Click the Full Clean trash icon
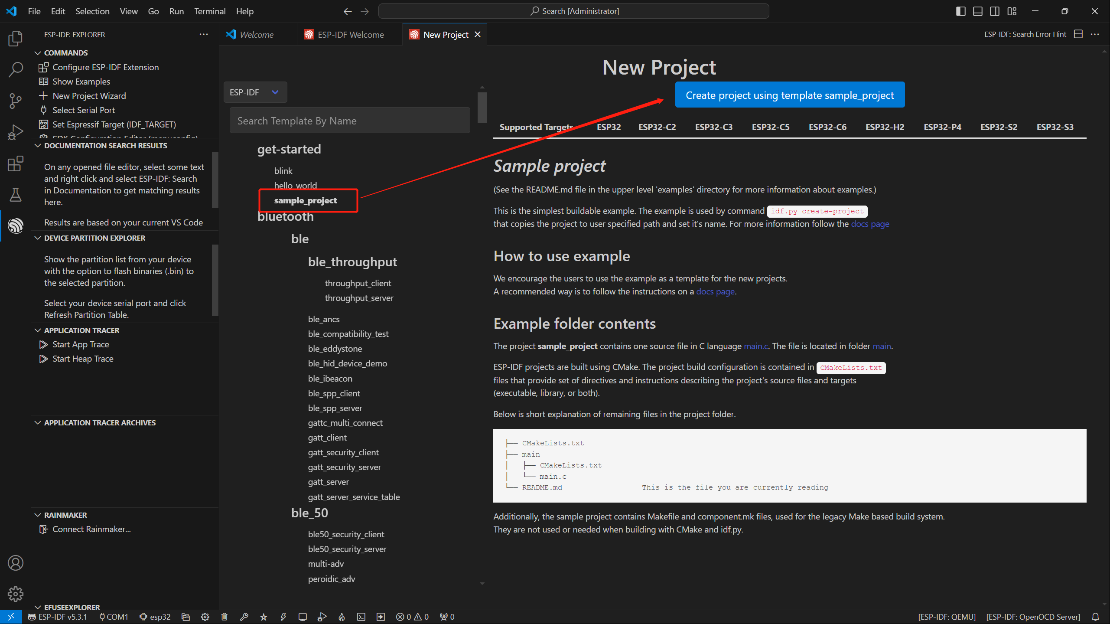 tap(225, 617)
